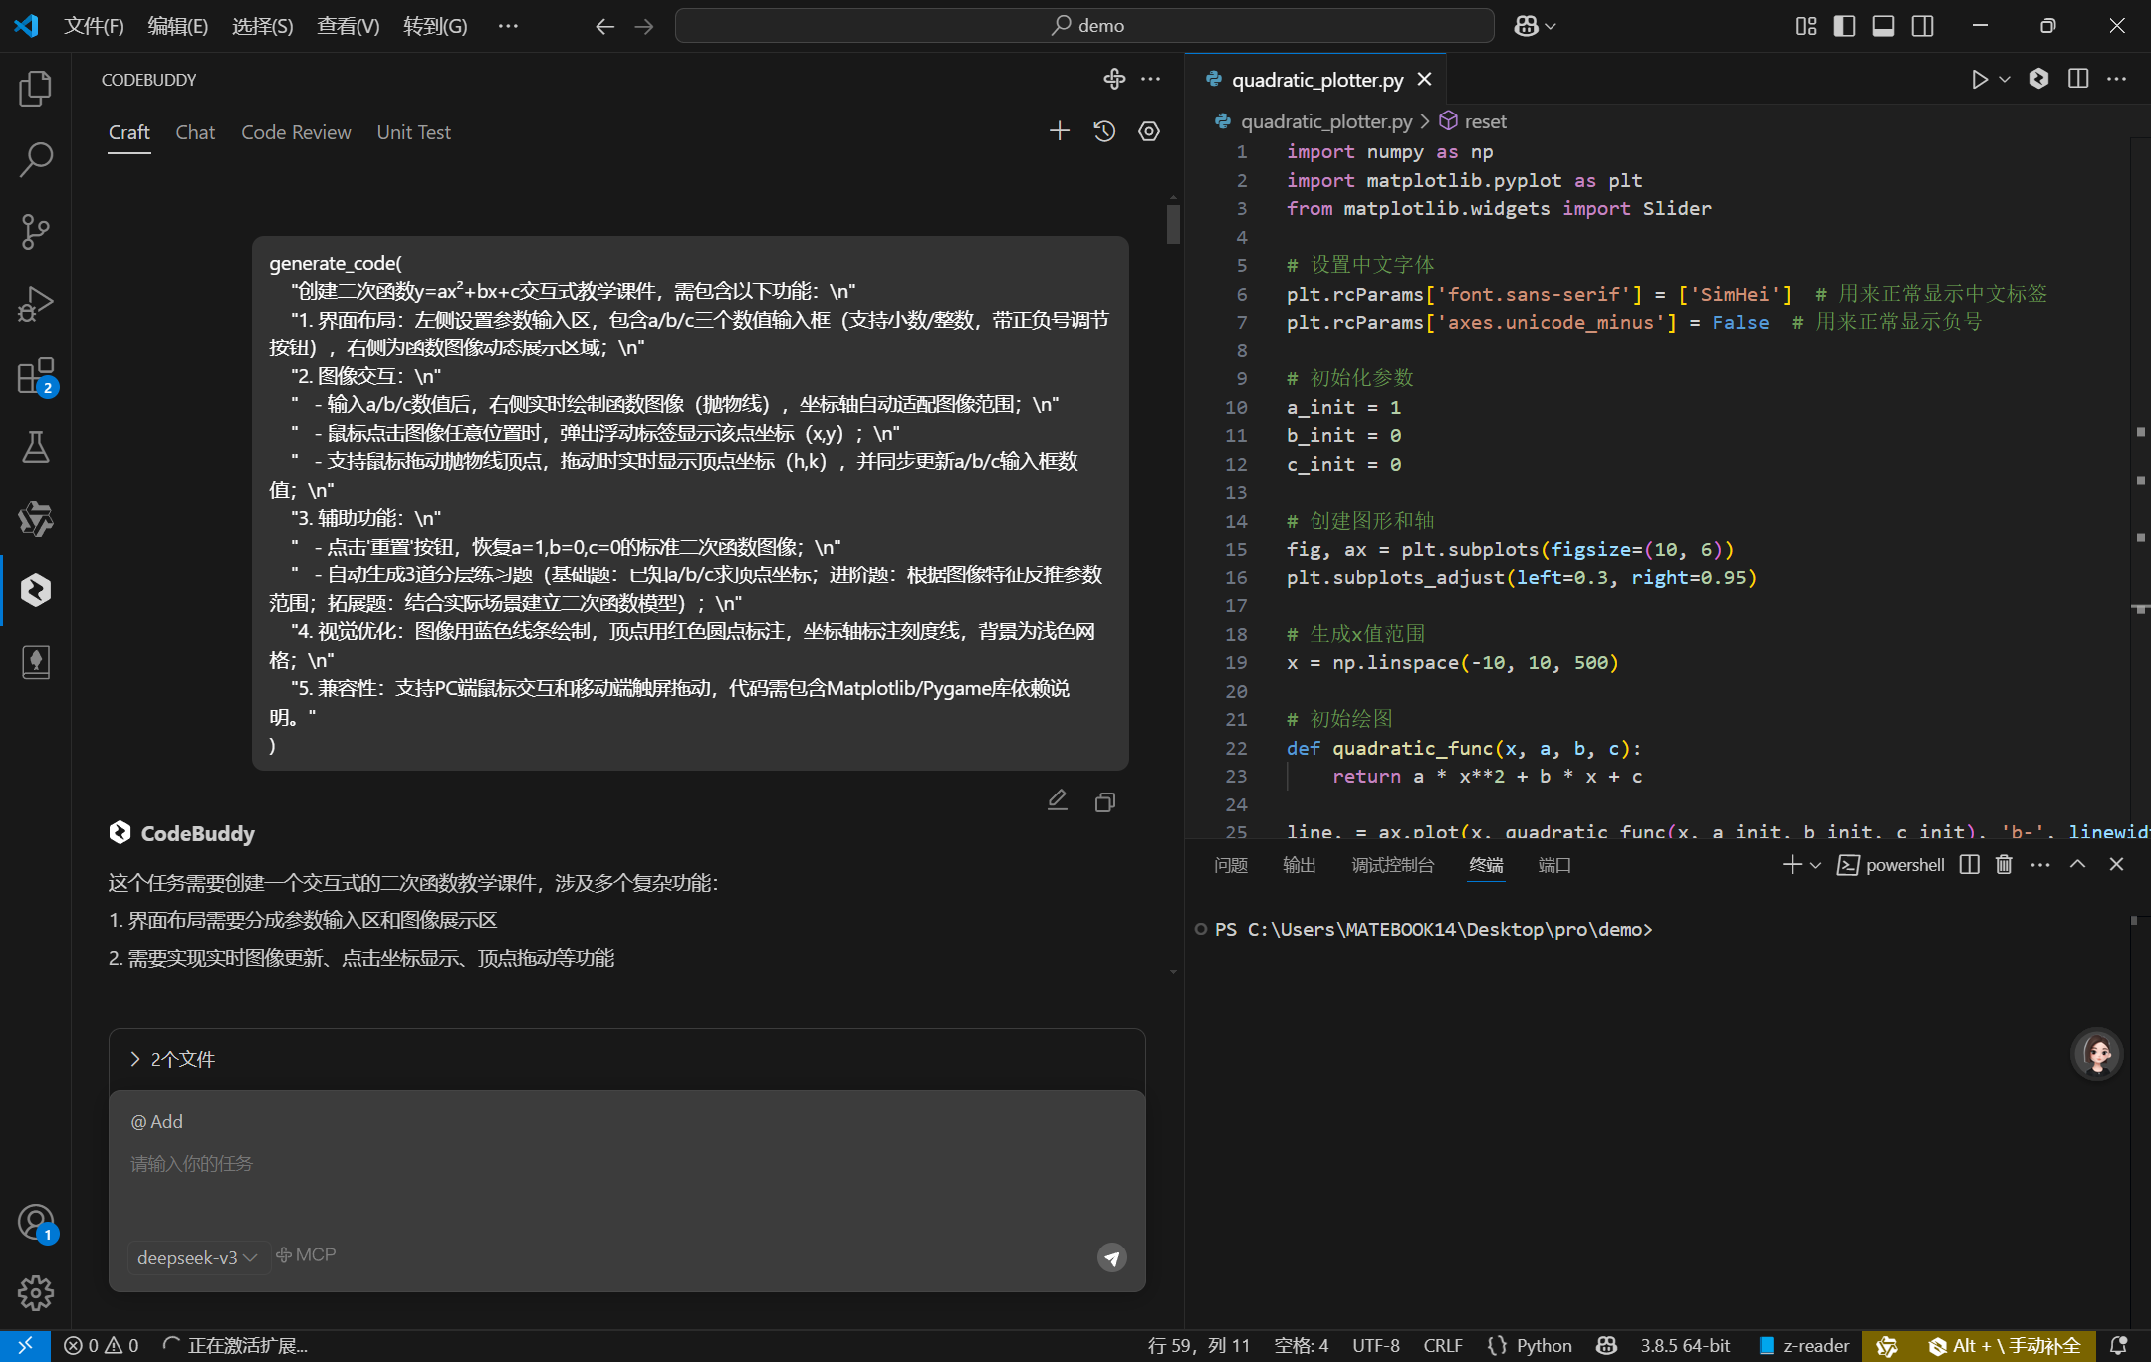Open the Explorer view in activity bar

[x=36, y=89]
